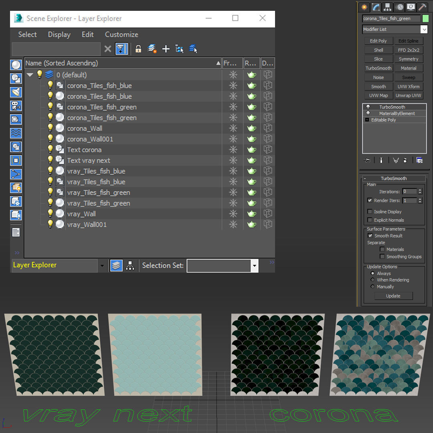Collapse the 0 (default) layer tree

pyautogui.click(x=30, y=75)
